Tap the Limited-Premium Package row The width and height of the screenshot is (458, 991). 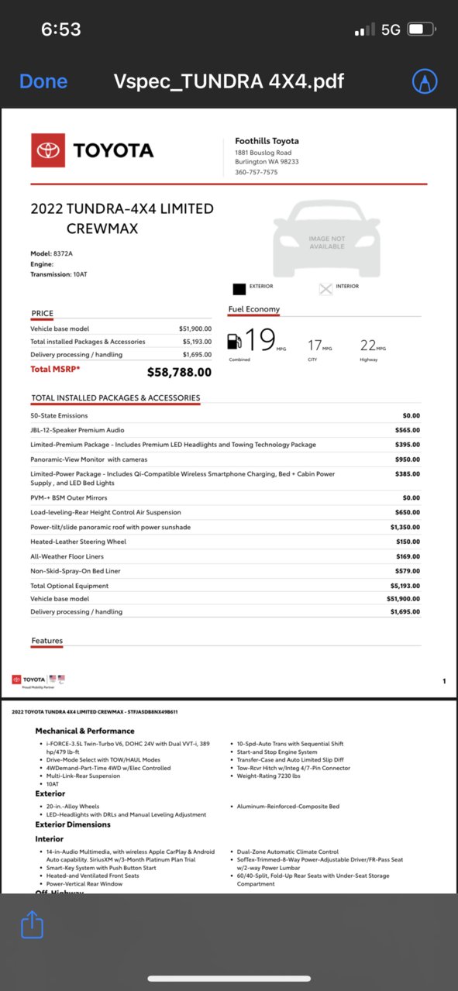click(226, 445)
